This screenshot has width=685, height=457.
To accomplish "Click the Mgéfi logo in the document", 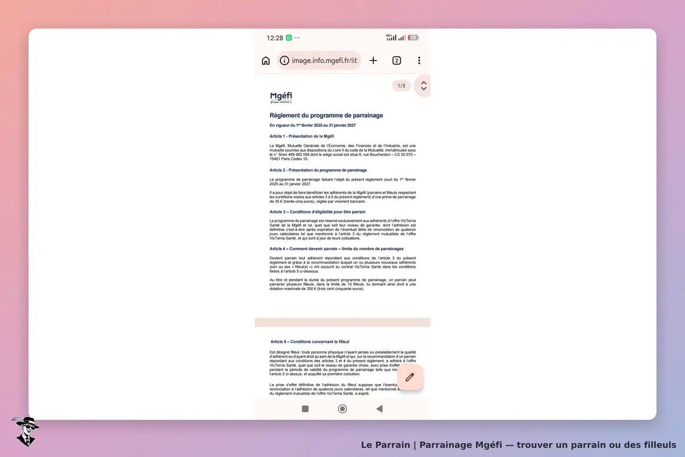I will tap(281, 98).
